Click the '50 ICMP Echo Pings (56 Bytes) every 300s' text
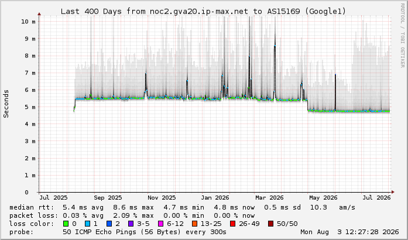Viewport: 408px width, 240px height. click(x=145, y=232)
